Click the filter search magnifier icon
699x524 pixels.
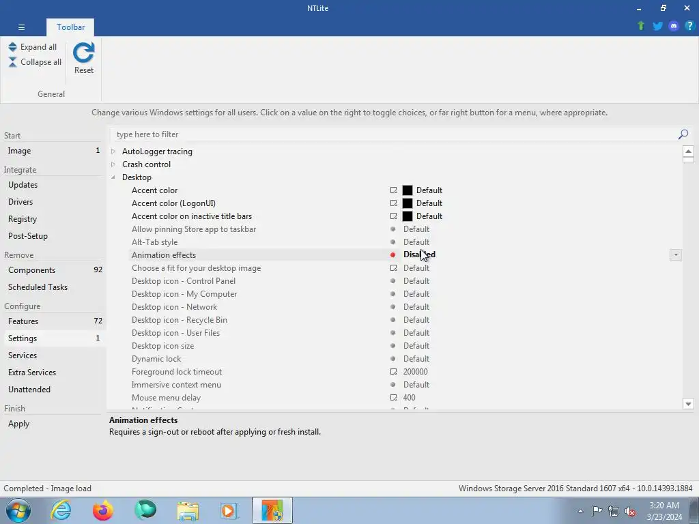click(683, 134)
